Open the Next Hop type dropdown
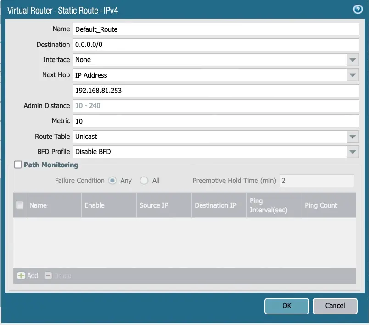The height and width of the screenshot is (325, 369). pos(352,75)
